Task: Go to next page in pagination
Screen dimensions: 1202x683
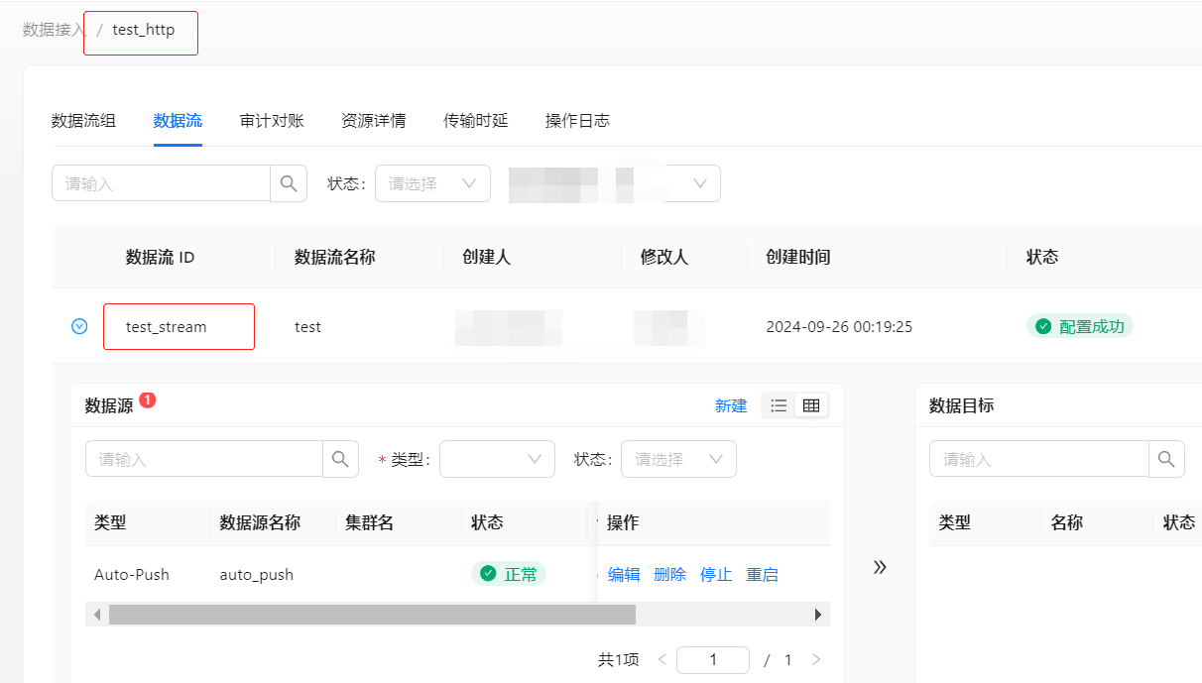Action: point(816,659)
